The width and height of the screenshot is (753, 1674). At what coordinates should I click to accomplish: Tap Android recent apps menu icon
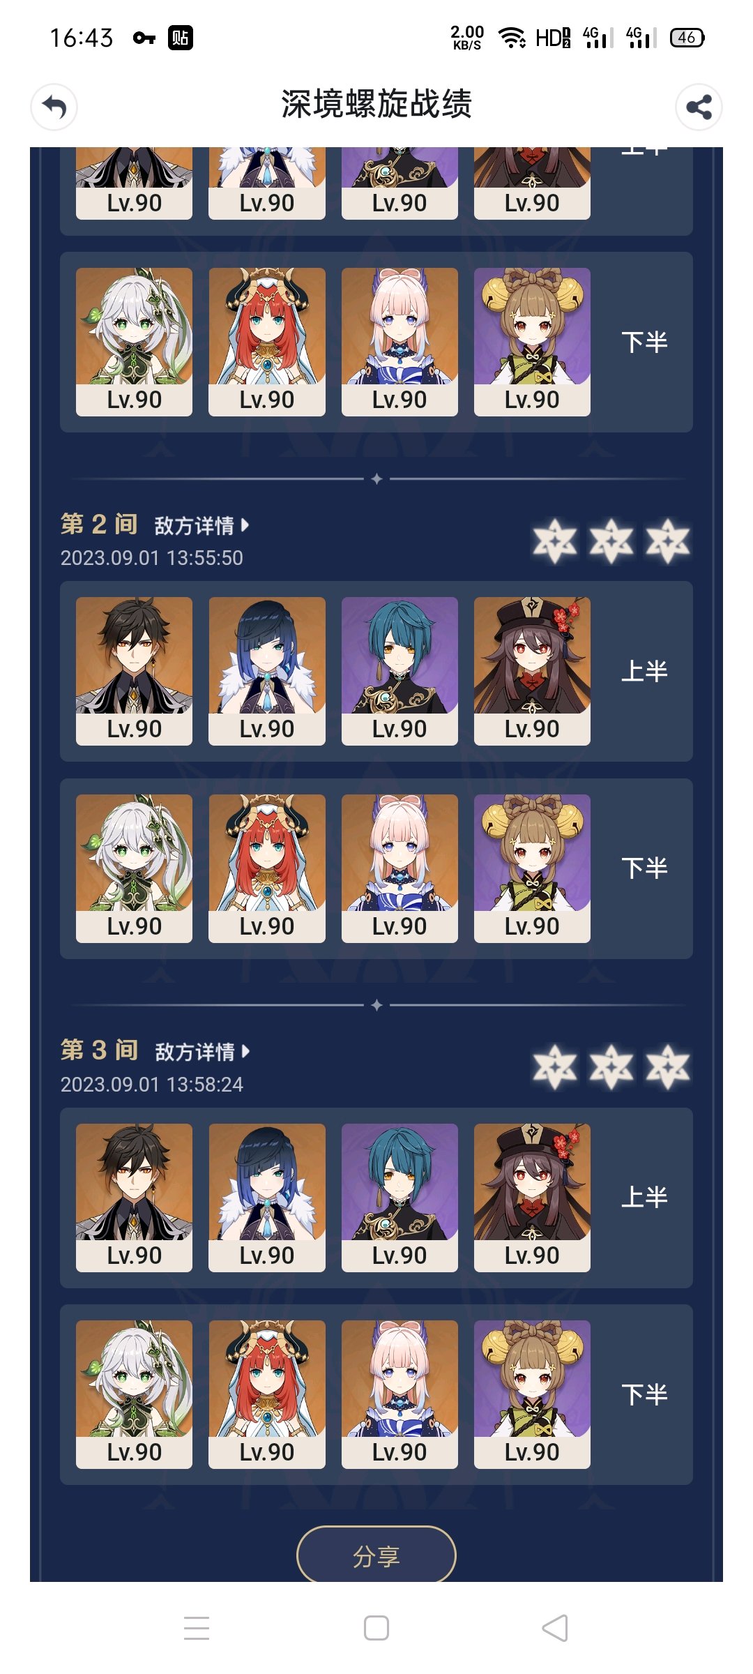(x=197, y=1628)
